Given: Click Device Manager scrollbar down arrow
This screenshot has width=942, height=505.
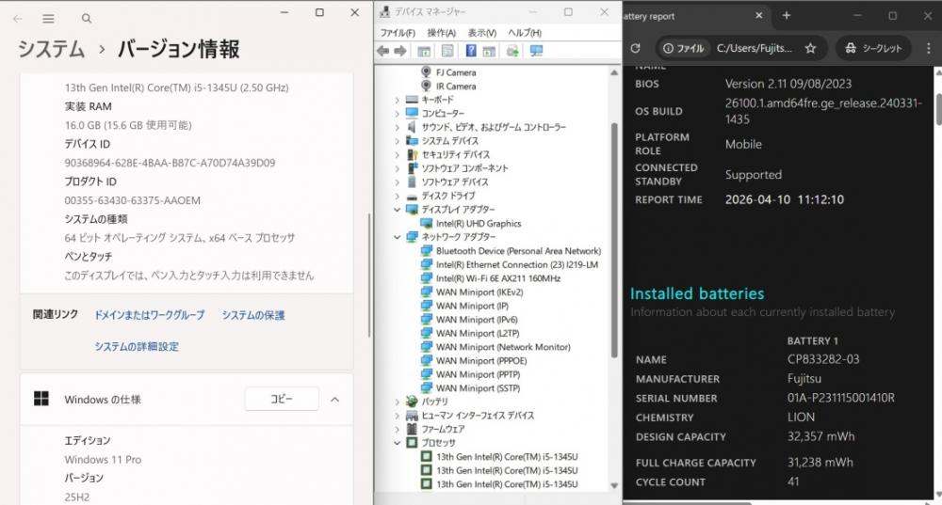Looking at the screenshot, I should pyautogui.click(x=614, y=486).
